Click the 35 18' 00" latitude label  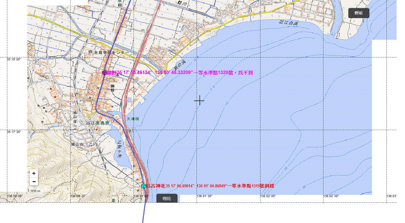coord(14,59)
